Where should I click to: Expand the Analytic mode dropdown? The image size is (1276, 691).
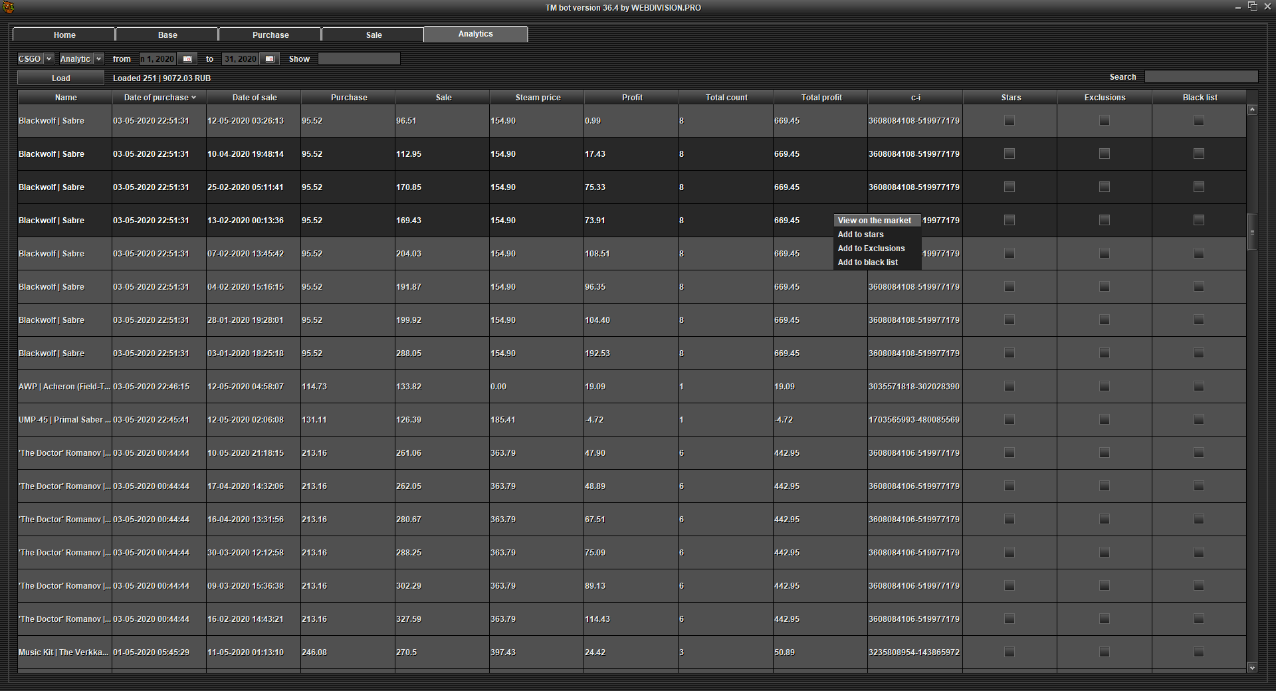pyautogui.click(x=98, y=59)
